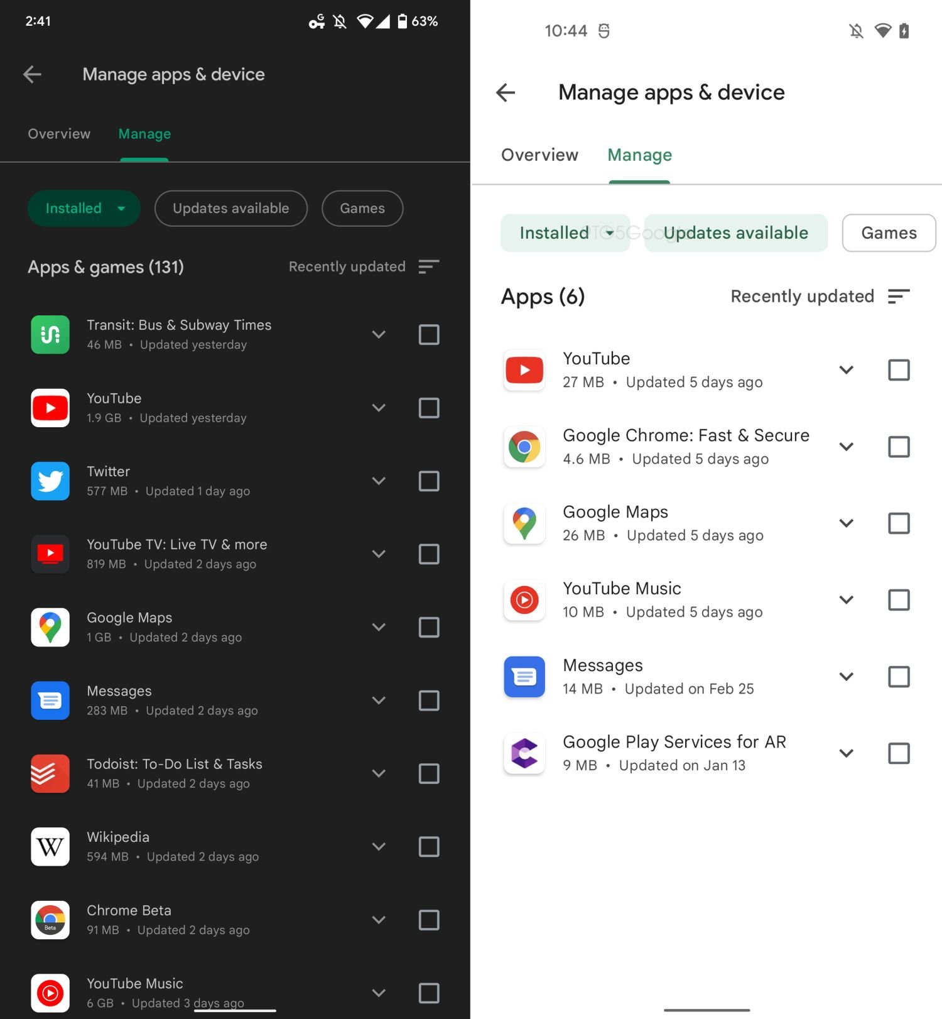
Task: Switch to Overview tab on the dark screen
Action: coord(59,134)
